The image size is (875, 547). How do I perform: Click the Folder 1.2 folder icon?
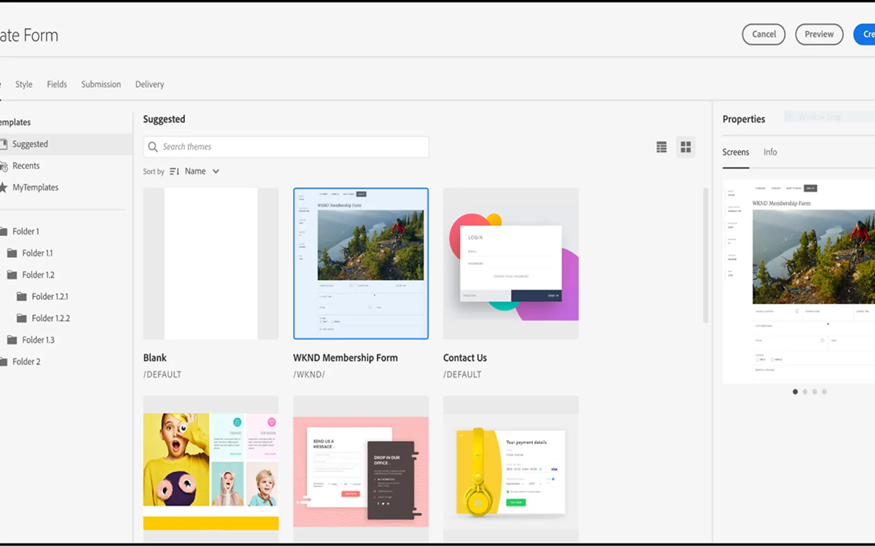click(12, 275)
